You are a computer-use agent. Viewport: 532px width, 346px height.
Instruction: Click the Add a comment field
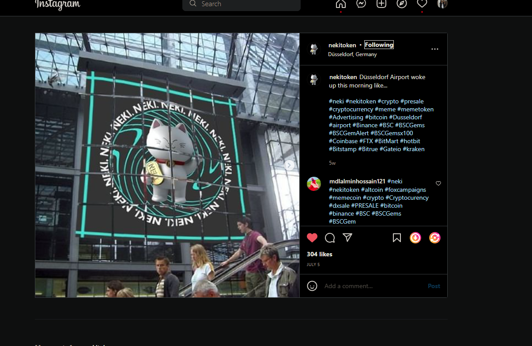(373, 286)
